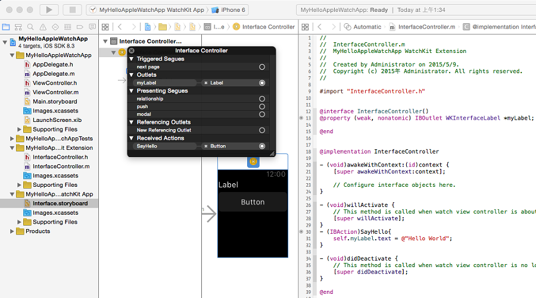The height and width of the screenshot is (298, 536).
Task: Open the Find navigator magnifier icon
Action: click(x=30, y=27)
